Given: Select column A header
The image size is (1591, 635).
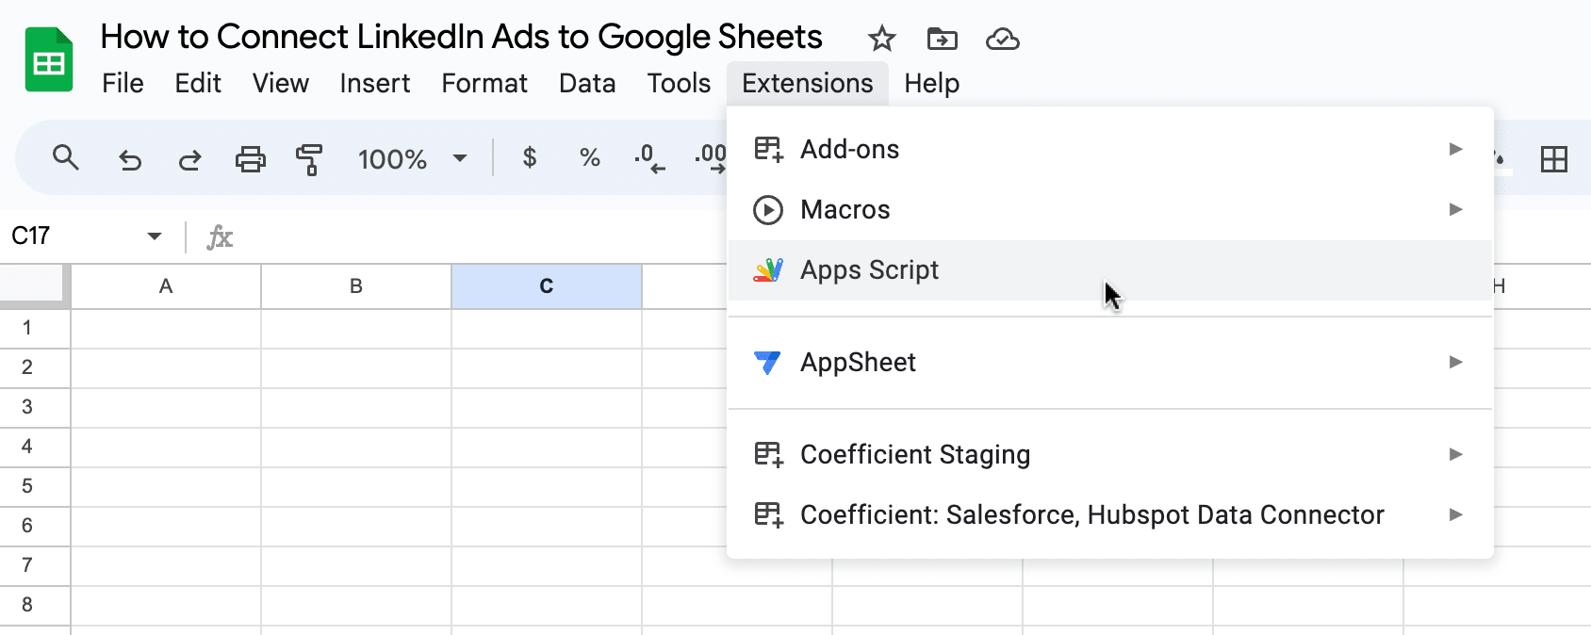Looking at the screenshot, I should (166, 286).
